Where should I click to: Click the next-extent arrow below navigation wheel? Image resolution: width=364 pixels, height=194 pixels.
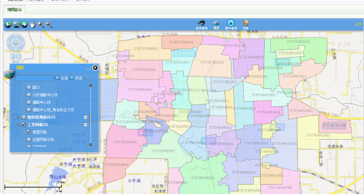tap(18, 56)
